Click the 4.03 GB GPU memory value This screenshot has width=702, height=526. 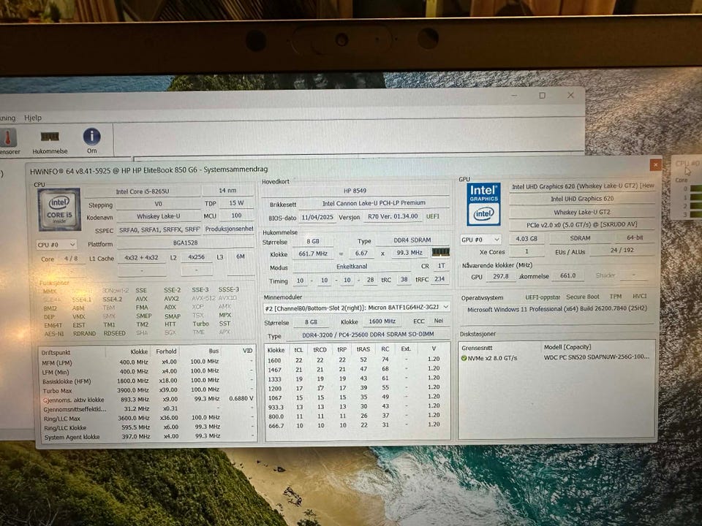pos(526,239)
